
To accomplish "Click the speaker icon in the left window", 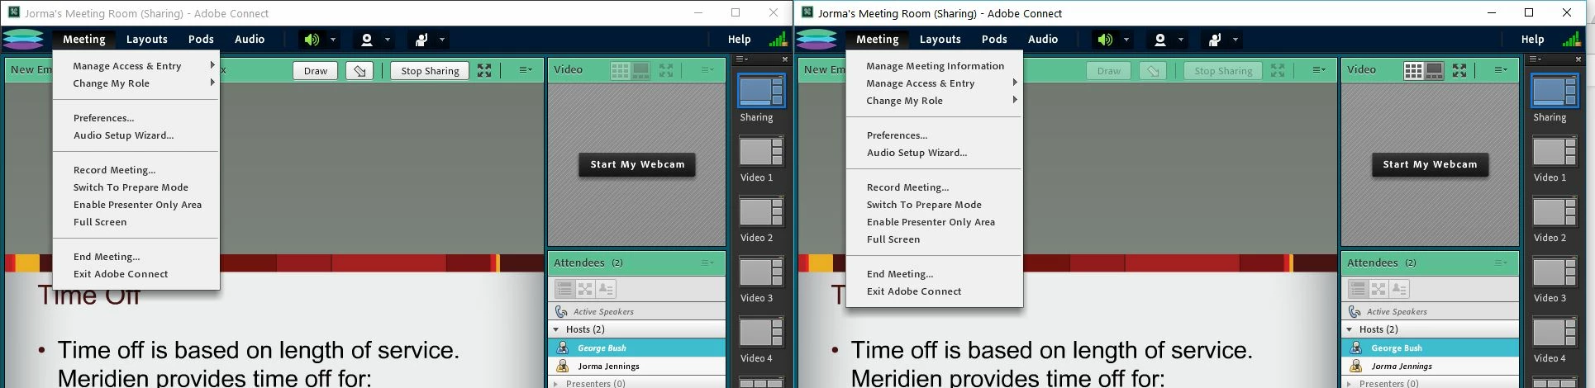I will pyautogui.click(x=312, y=40).
